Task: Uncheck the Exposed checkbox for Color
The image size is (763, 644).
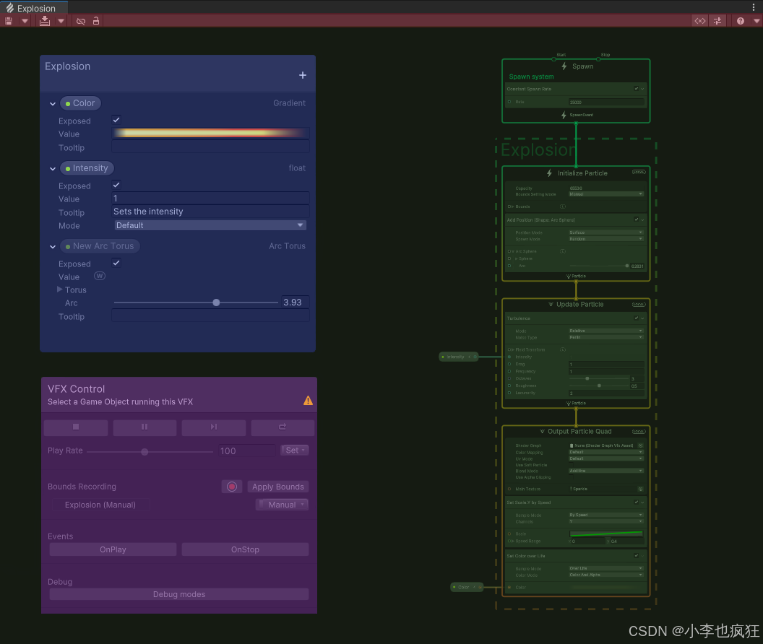Action: point(116,120)
